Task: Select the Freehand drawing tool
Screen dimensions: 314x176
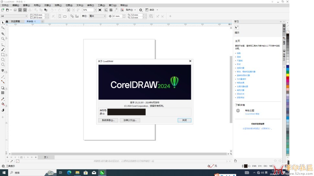Action: pyautogui.click(x=3, y=45)
